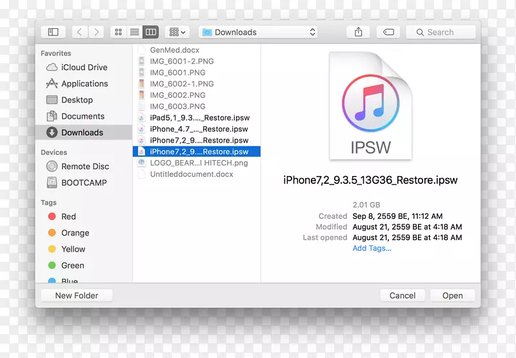
Task: Filter by the Red tag
Action: click(x=84, y=217)
